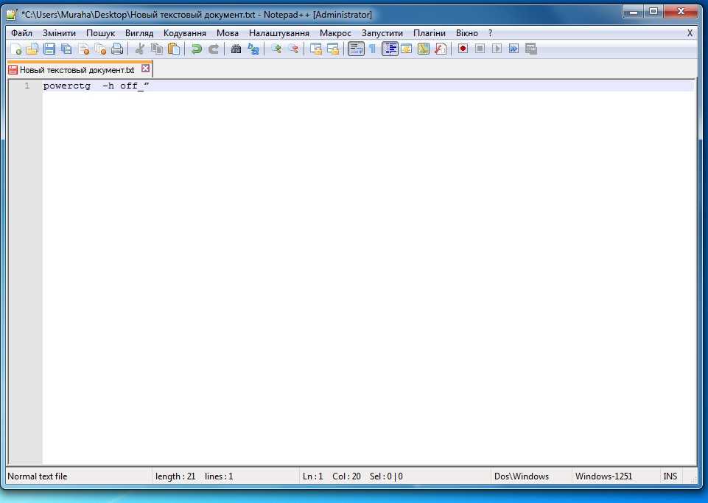Screen dimensions: 708x503
Task: Open Find with the binoculars icon
Action: coord(236,49)
